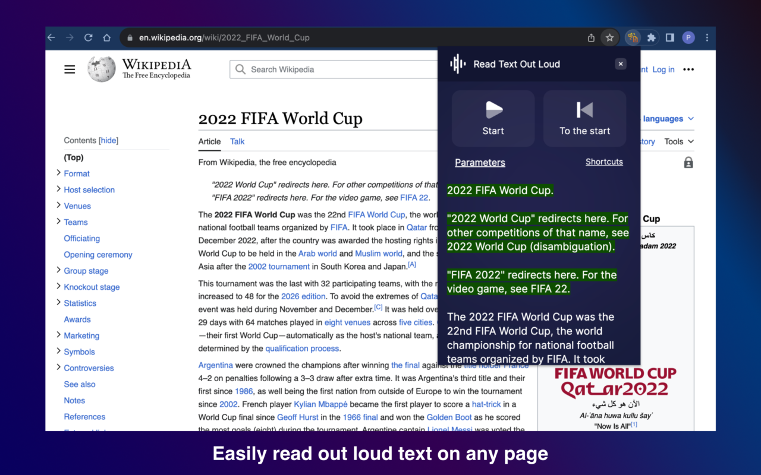Screen dimensions: 761x475
Task: Open the Geoff Hurst link
Action: coord(298,417)
